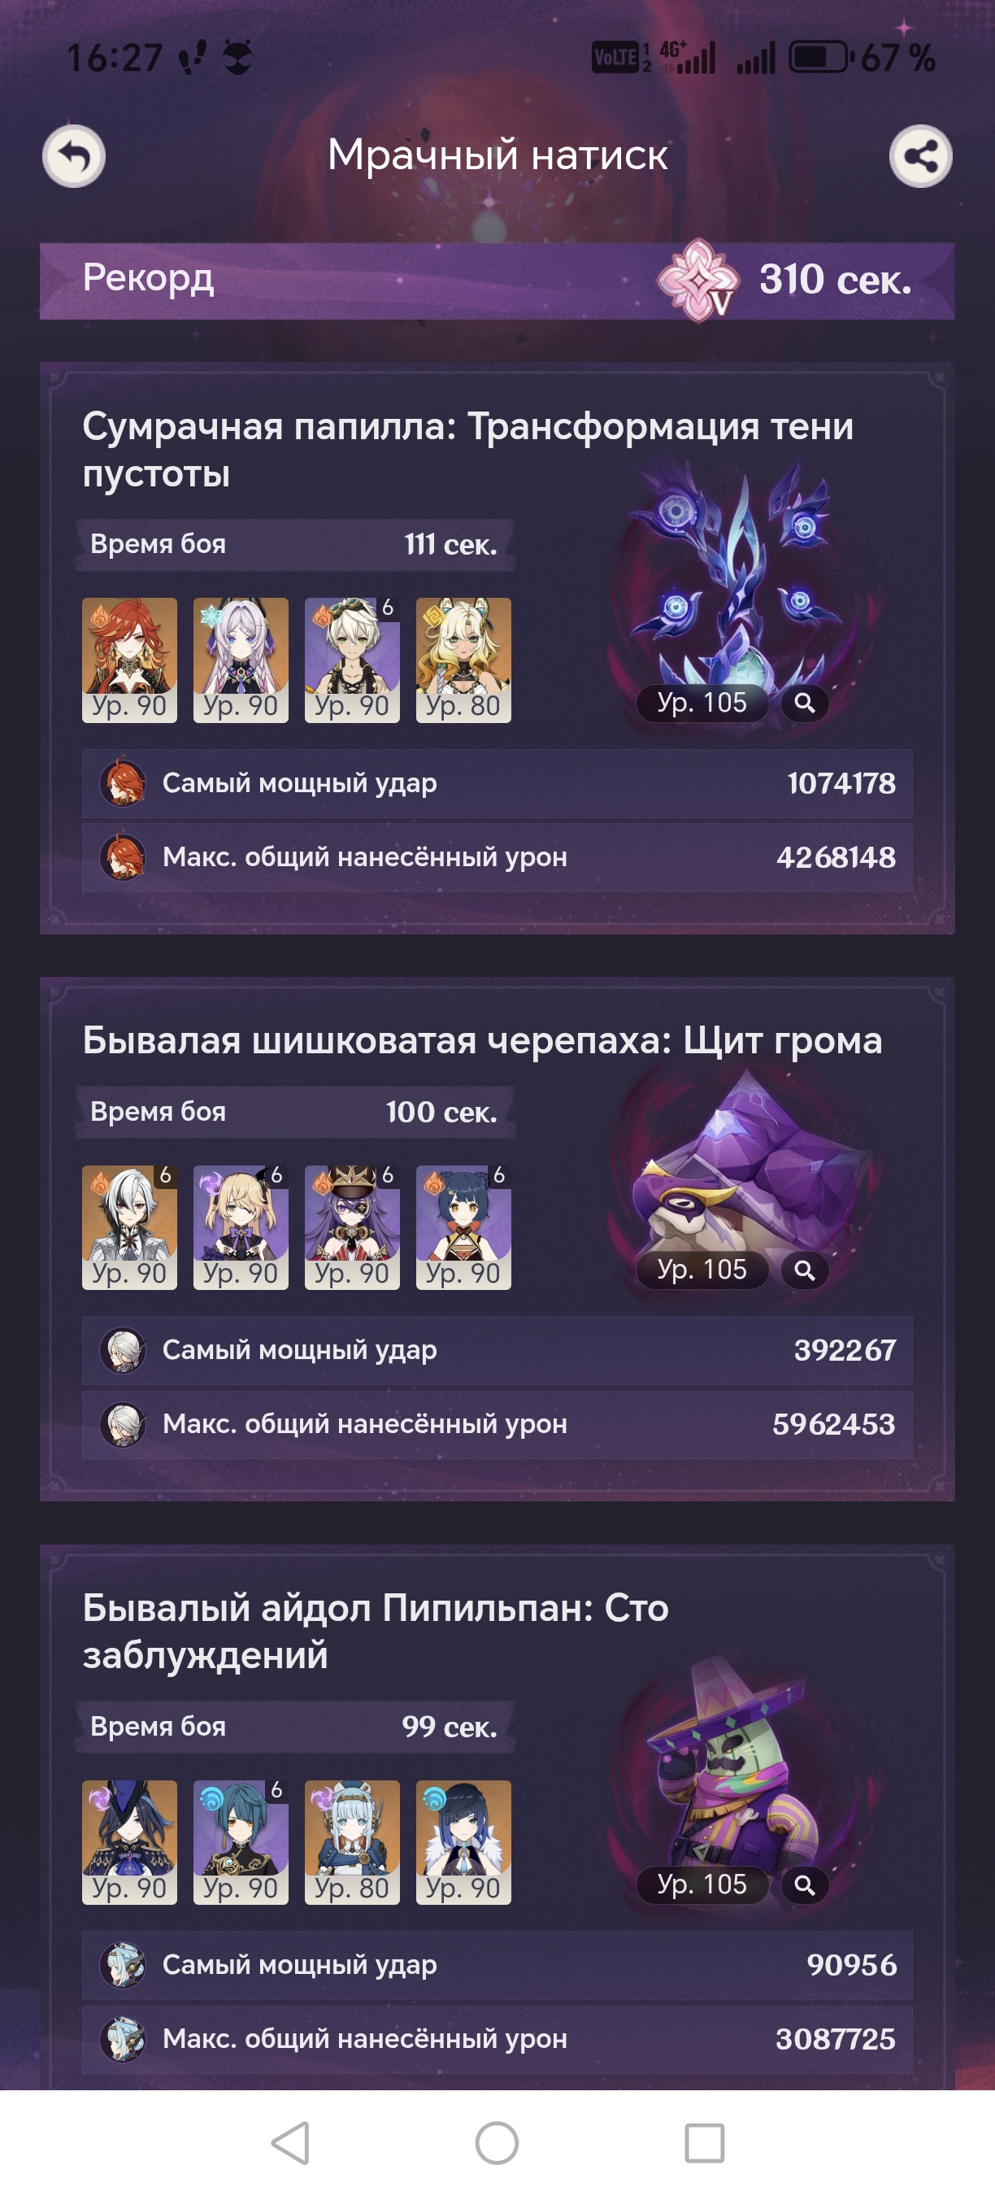Tap Сумрачная папилла boss image
The width and height of the screenshot is (995, 2196).
point(732,580)
